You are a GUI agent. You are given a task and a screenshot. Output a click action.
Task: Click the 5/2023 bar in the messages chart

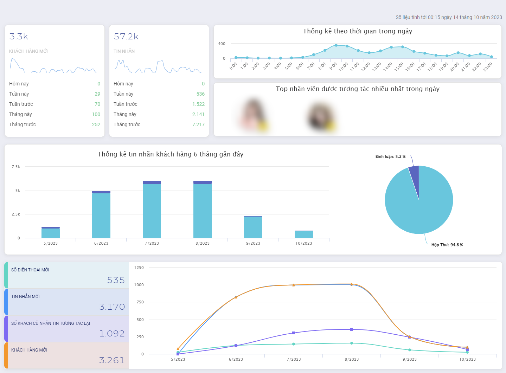pos(51,233)
